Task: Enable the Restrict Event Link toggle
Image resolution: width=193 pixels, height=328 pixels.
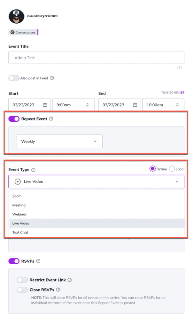Action: coord(22,280)
